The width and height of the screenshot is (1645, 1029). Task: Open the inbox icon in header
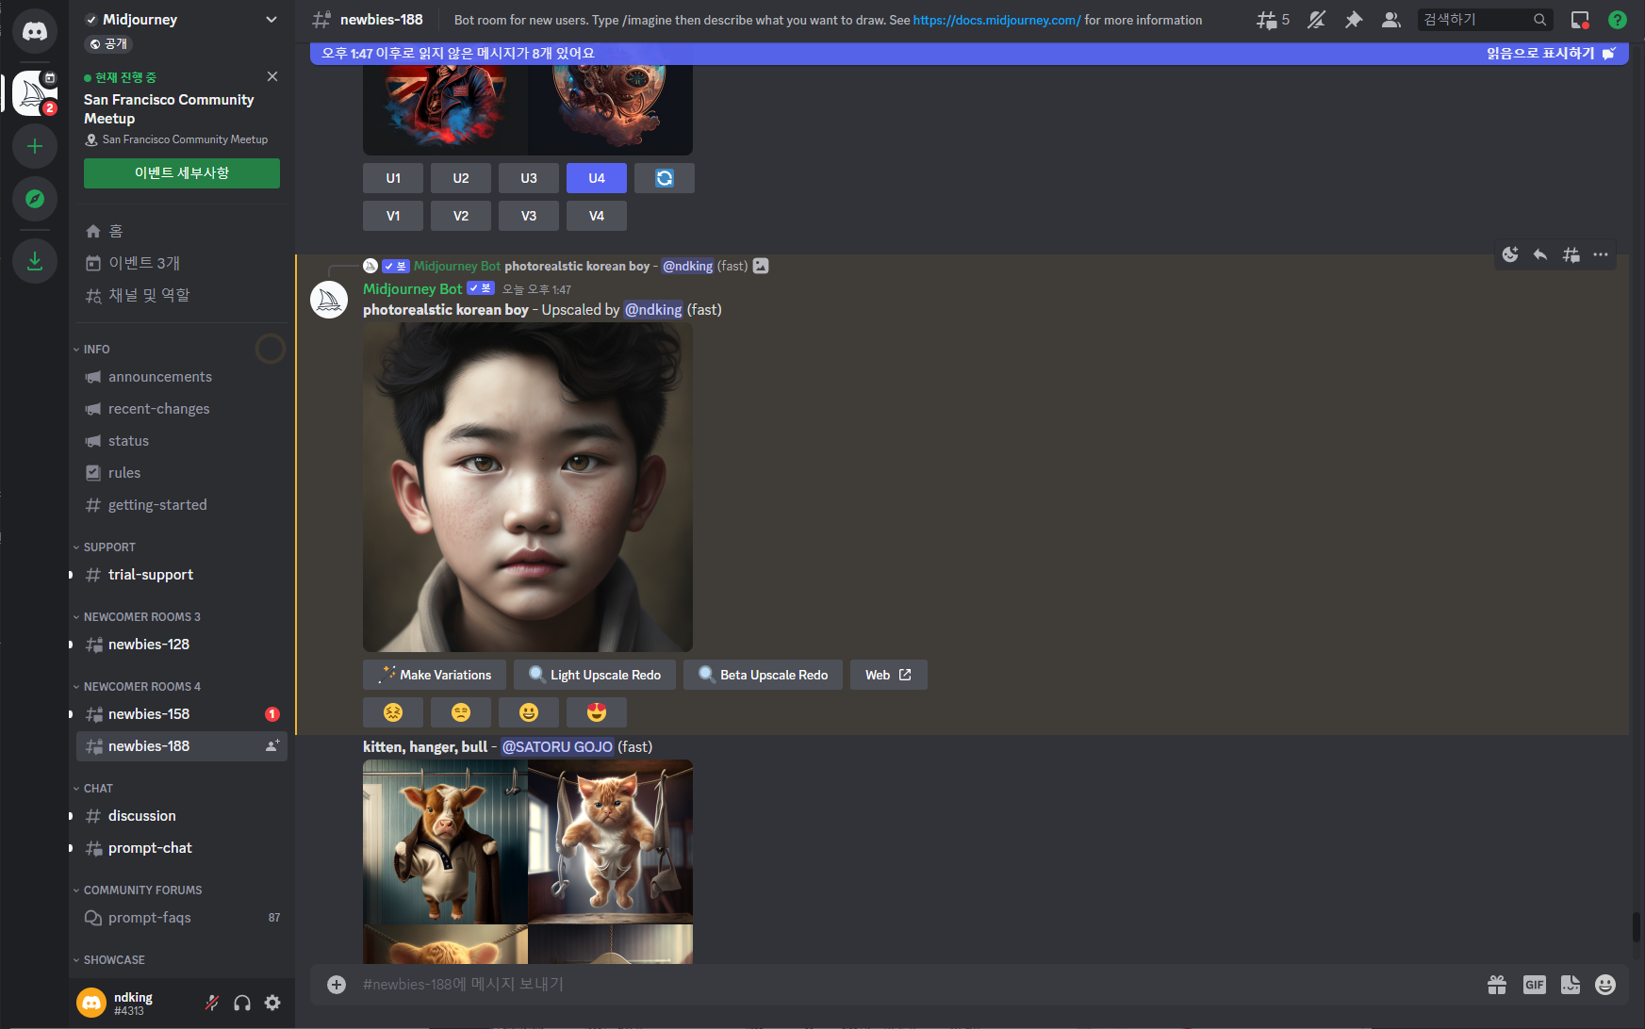pos(1580,20)
